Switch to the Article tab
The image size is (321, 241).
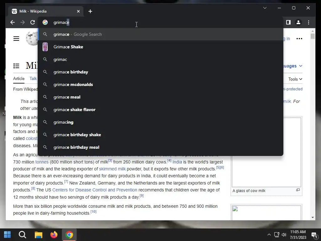coord(18,78)
